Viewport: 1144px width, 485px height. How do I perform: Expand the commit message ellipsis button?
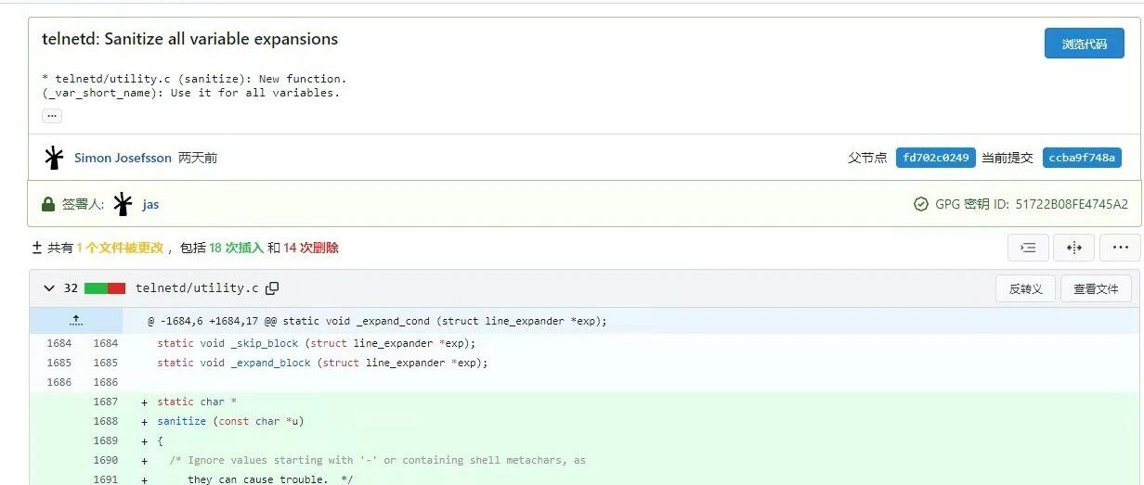pos(52,116)
